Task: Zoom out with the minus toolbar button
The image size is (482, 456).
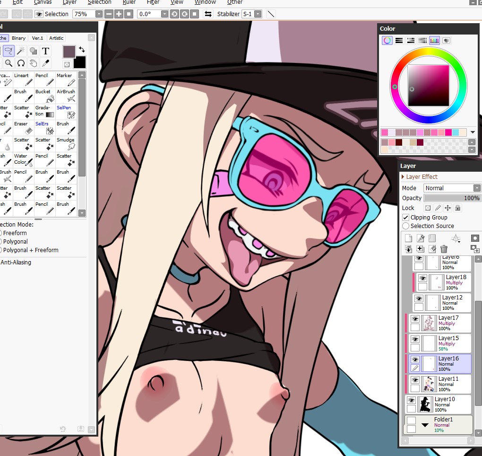Action: pyautogui.click(x=109, y=14)
